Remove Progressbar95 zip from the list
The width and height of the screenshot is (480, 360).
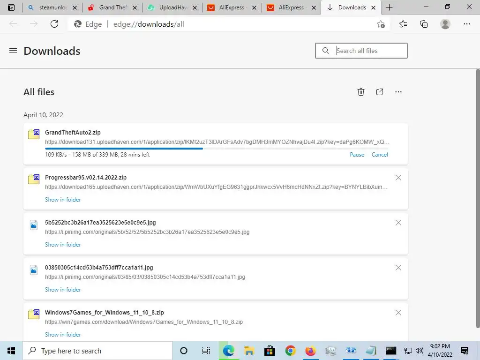398,178
